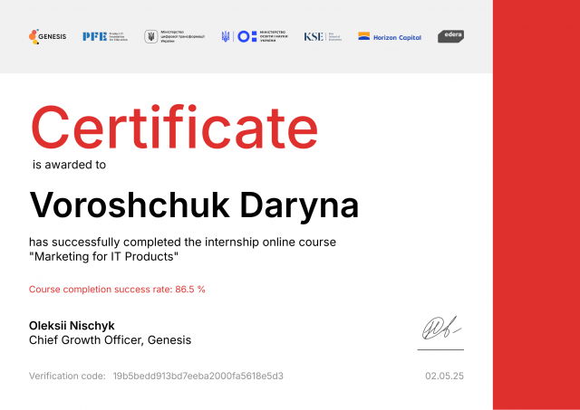The width and height of the screenshot is (580, 410).
Task: Click the Ukrainian trident coat of arms
Action: tap(226, 36)
